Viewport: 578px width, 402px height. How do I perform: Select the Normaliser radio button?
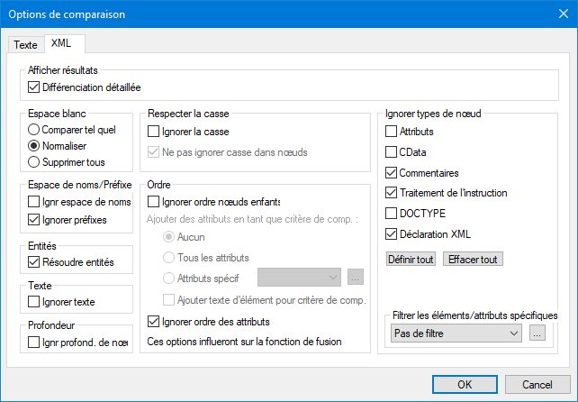tap(35, 146)
